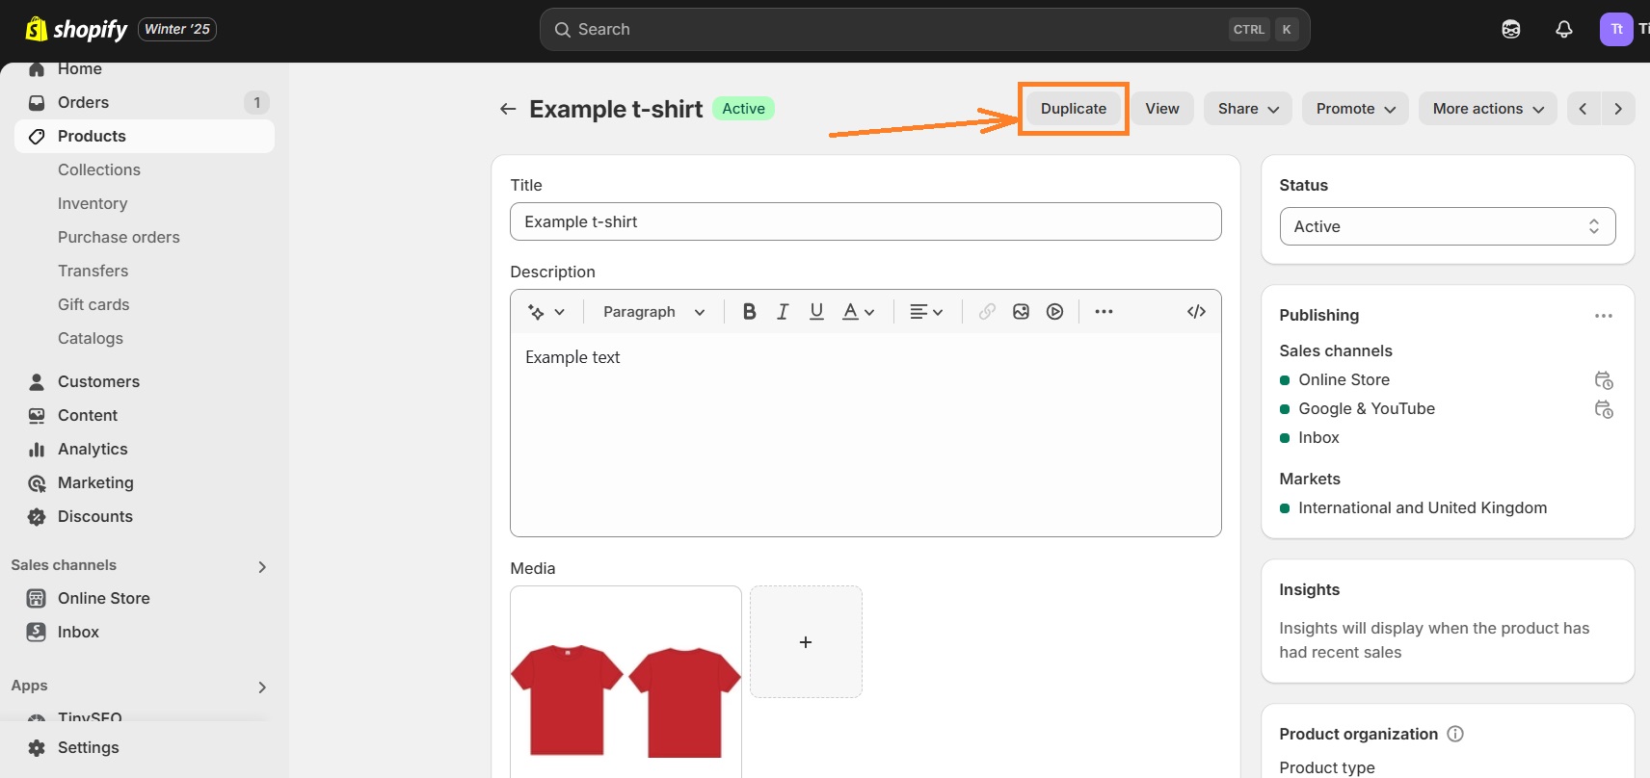Click International and United Kingdom market
Viewport: 1650px width, 778px height.
(x=1422, y=508)
